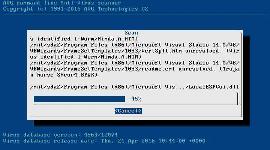The height and width of the screenshot is (150, 270).
Task: Select the VertSplt.htm unresolved result line
Action: point(135,51)
